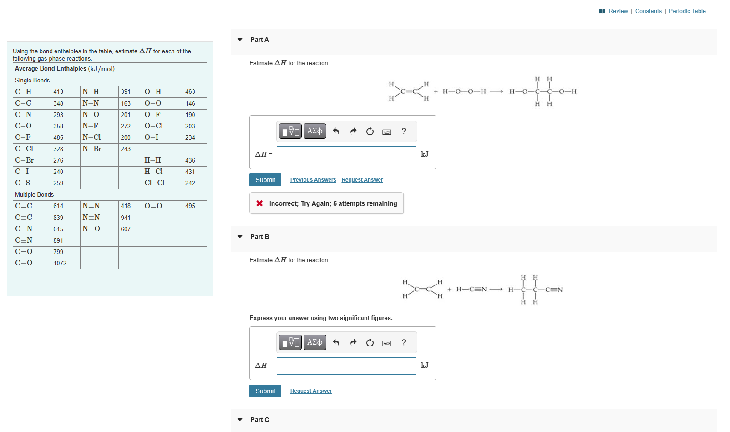Click the ΔH input field in Part B
Image resolution: width=730 pixels, height=432 pixels.
[x=346, y=366]
